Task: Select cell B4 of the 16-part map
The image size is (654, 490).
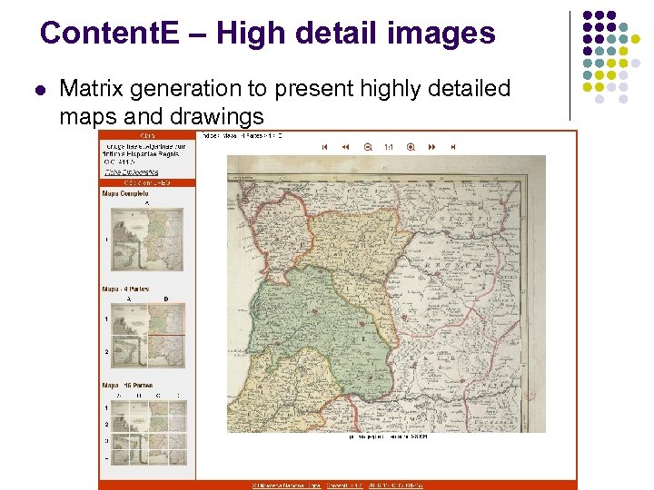Action: click(x=139, y=457)
